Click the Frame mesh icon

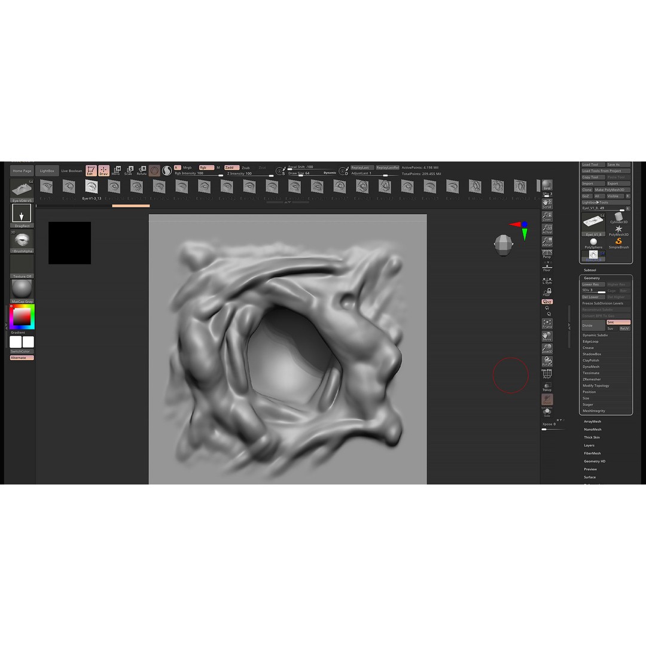547,324
